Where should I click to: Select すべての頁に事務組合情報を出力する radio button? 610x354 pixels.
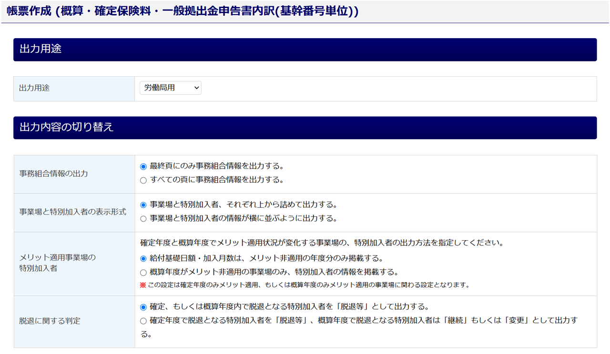143,181
